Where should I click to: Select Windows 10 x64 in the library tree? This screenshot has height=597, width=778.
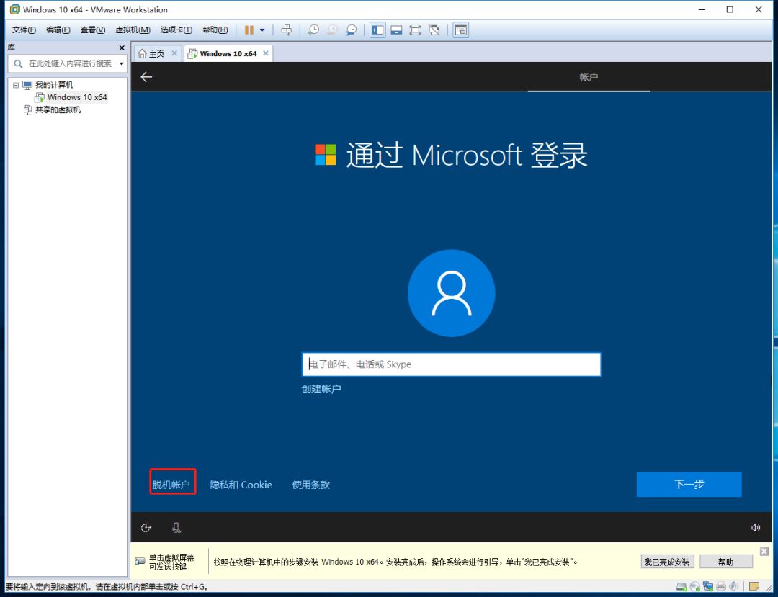coord(77,97)
